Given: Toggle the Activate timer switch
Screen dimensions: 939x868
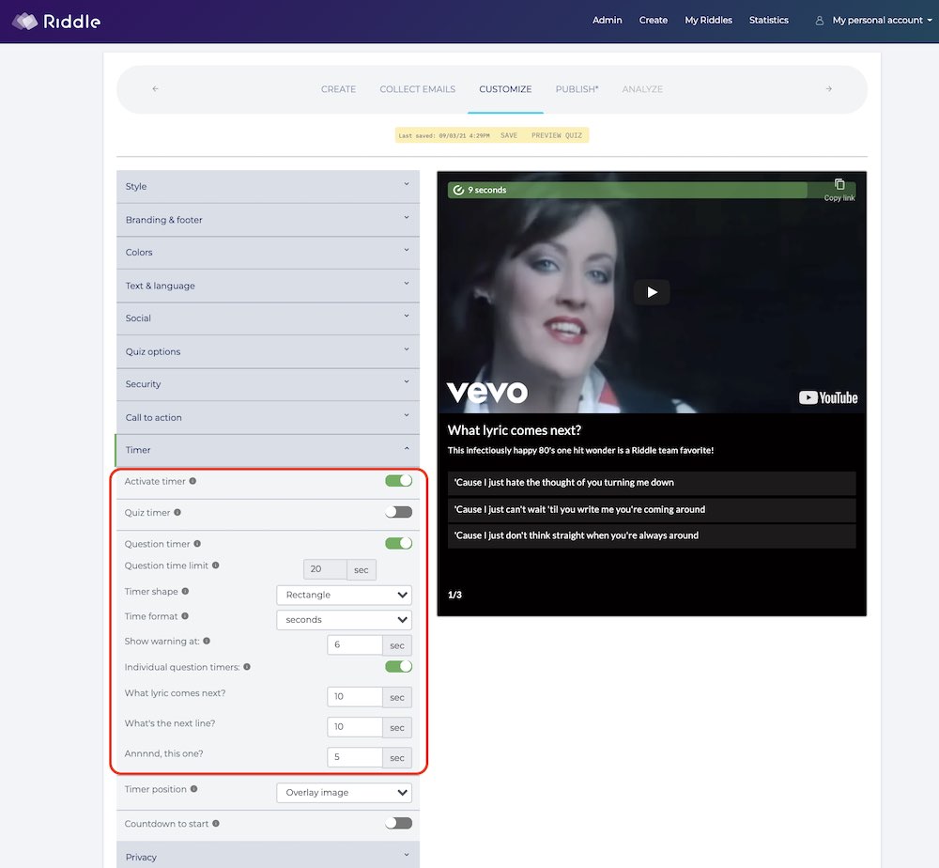Looking at the screenshot, I should coord(398,481).
